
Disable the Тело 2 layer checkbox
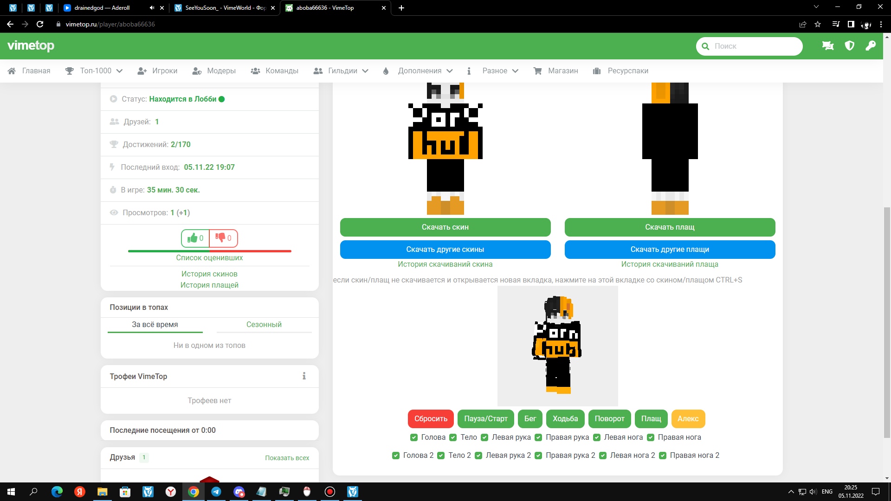click(441, 456)
